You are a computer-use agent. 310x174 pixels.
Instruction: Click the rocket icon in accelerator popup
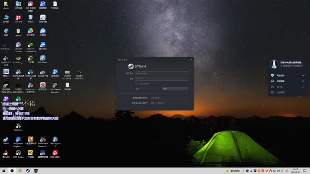coord(274,64)
